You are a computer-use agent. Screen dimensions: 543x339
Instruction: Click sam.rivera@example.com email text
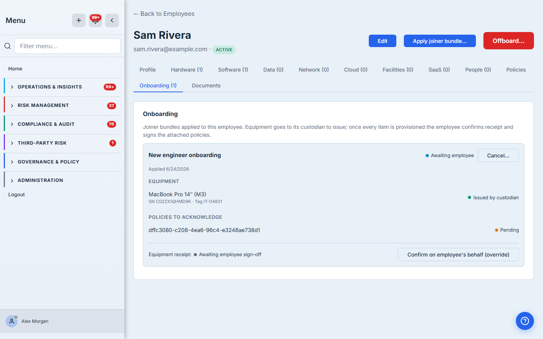[170, 49]
